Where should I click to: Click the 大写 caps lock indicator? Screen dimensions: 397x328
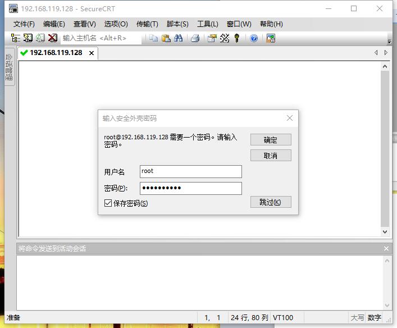pos(357,318)
